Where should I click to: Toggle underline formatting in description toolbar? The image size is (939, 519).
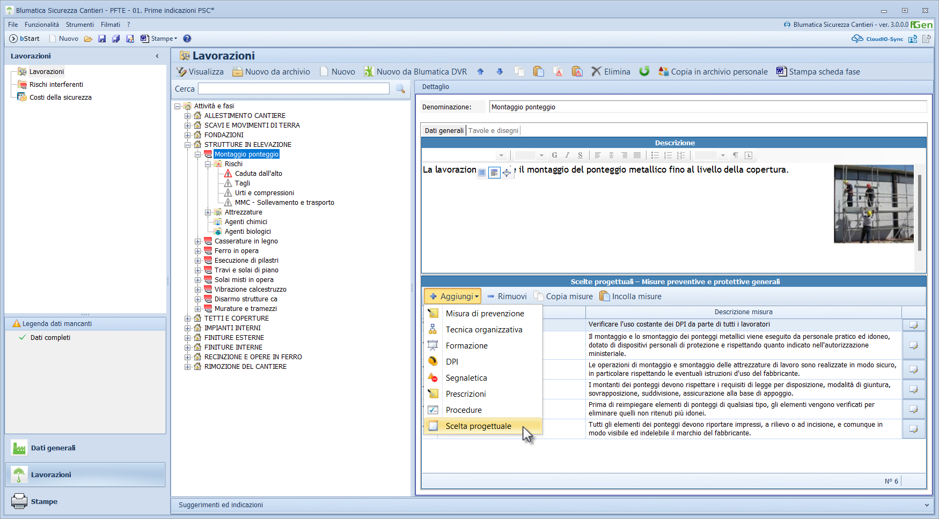[580, 155]
